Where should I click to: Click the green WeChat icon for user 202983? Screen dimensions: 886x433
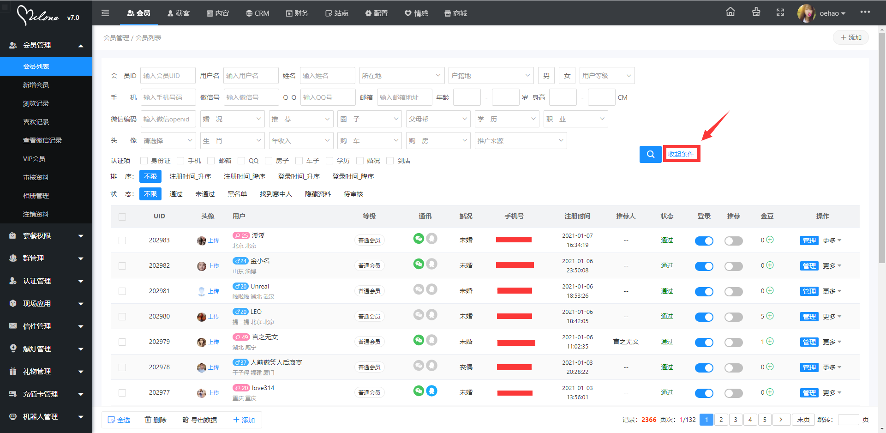pyautogui.click(x=418, y=239)
